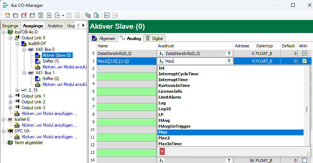Screen dimensions: 313x163
Task: Close the suggestion list with red x
Action: [x=162, y=151]
